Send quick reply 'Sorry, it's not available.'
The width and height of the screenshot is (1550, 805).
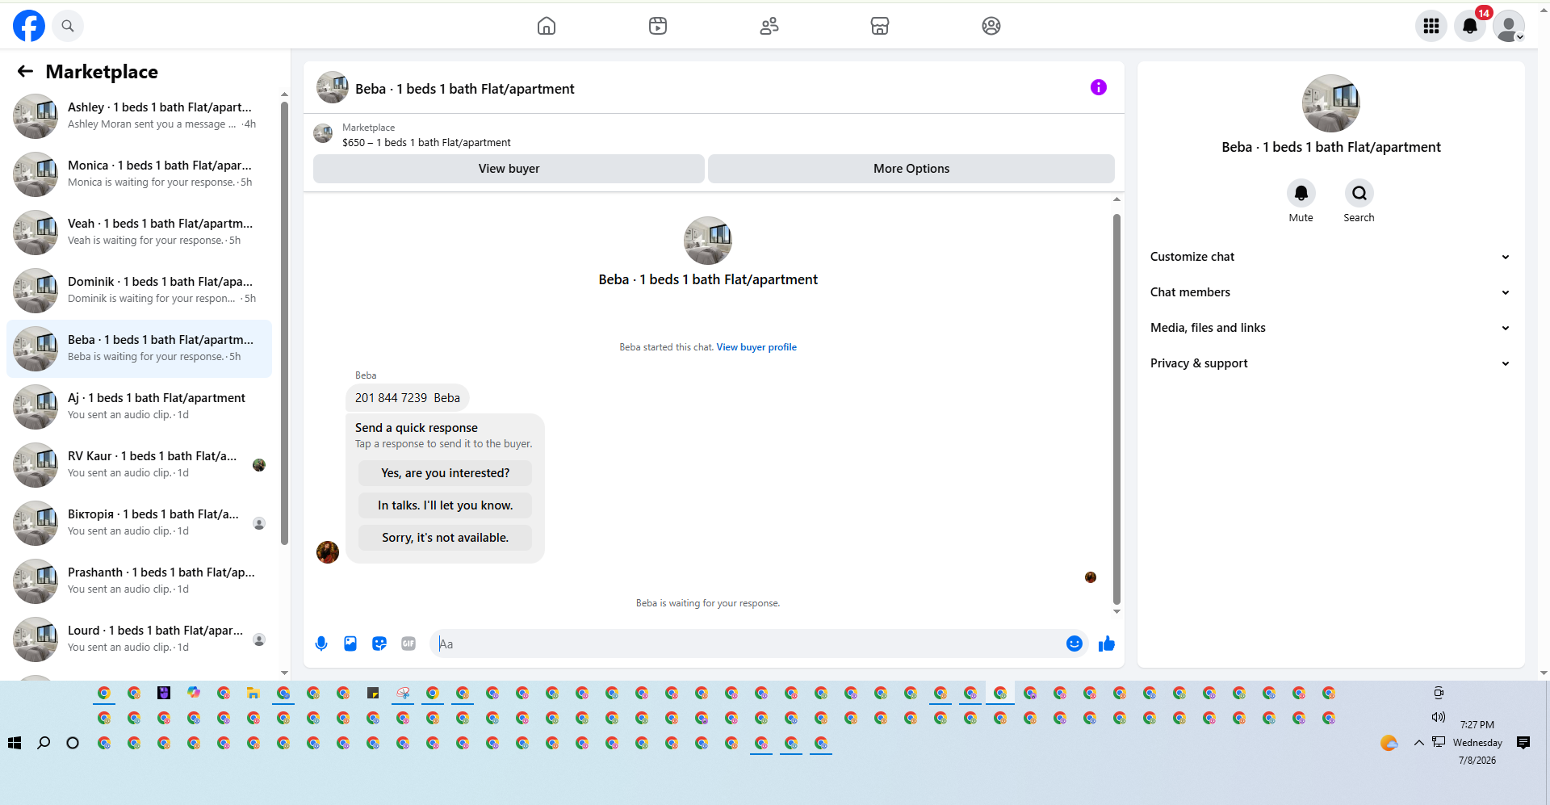tap(446, 538)
